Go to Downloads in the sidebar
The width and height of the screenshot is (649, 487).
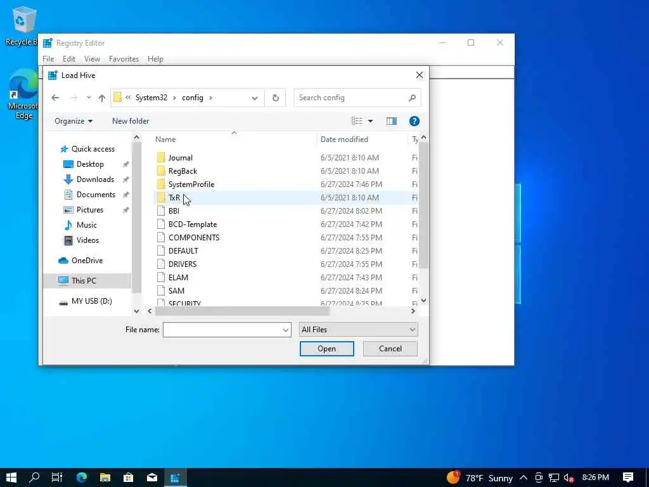pyautogui.click(x=95, y=179)
